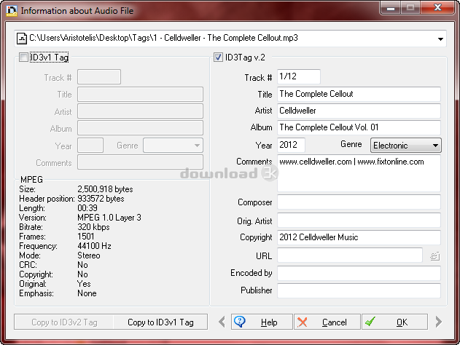Viewport: 460px width, 345px height.
Task: Click the Copy to ID3v1 Tag button
Action: pos(160,322)
